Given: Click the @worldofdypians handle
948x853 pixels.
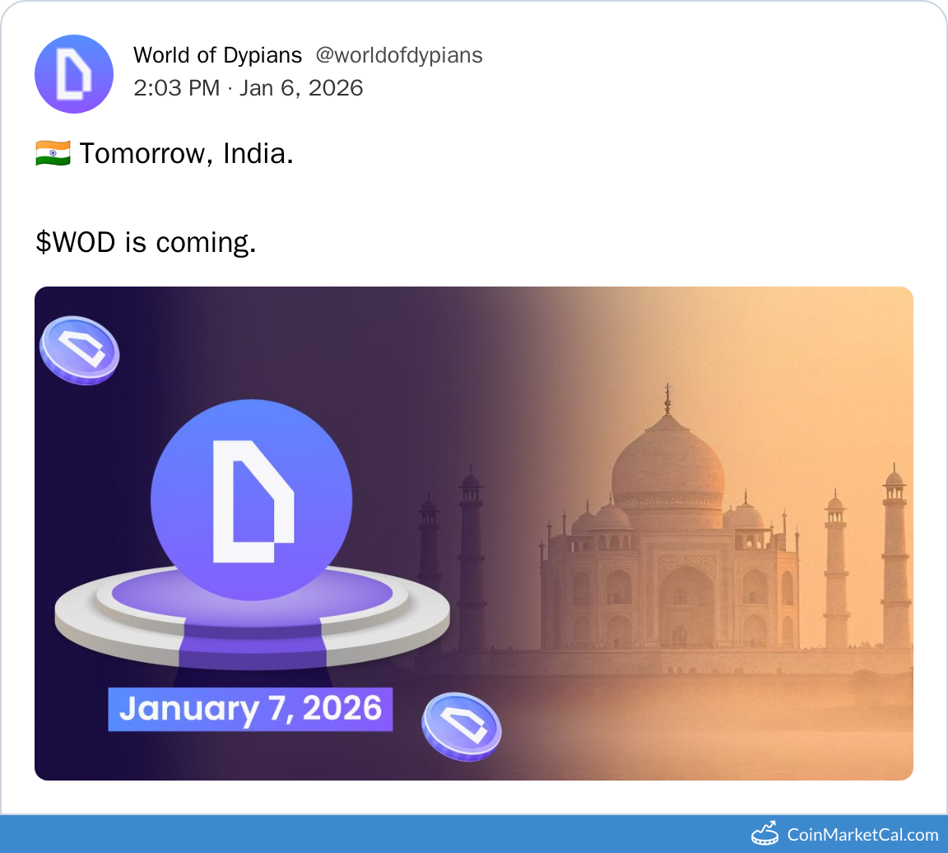Looking at the screenshot, I should click(399, 55).
